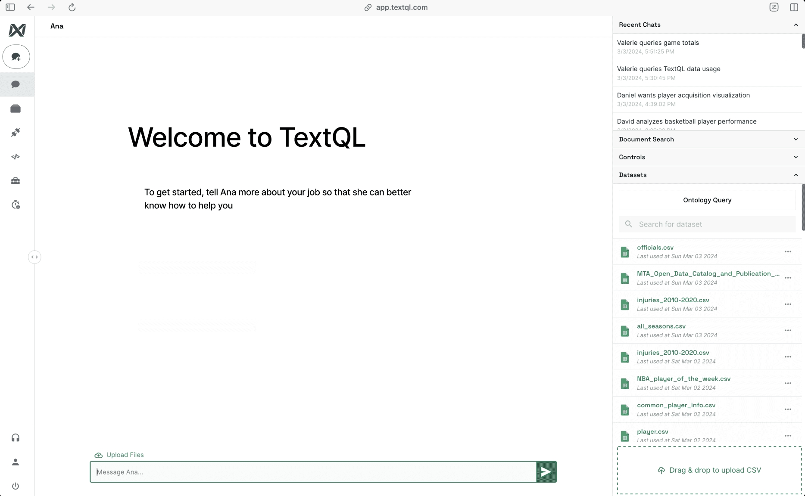
Task: Open options for common_player_info.csv
Action: click(x=788, y=409)
